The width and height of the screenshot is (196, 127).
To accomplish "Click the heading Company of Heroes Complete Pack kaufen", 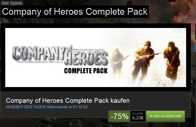I will click(68, 101).
